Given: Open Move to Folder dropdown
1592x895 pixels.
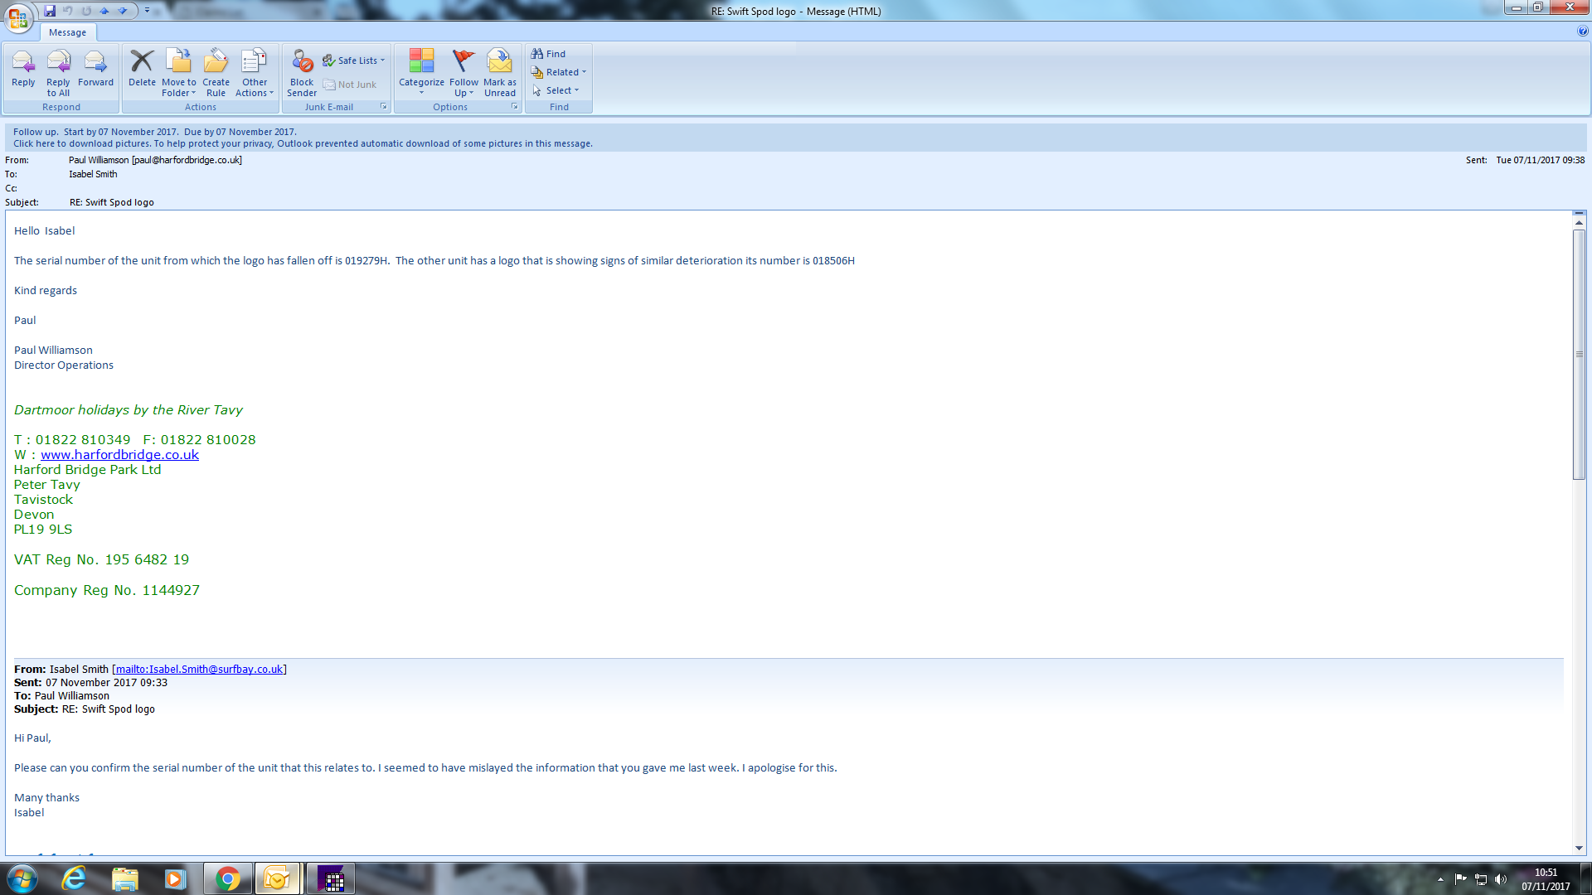Looking at the screenshot, I should pyautogui.click(x=179, y=73).
